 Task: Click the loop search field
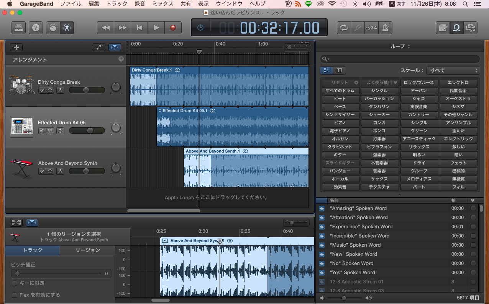pyautogui.click(x=400, y=59)
